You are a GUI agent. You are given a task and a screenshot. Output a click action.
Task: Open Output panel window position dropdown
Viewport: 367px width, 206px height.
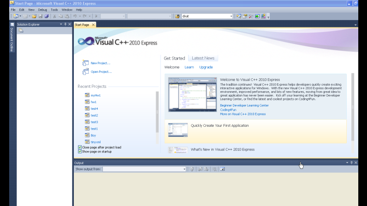click(347, 163)
